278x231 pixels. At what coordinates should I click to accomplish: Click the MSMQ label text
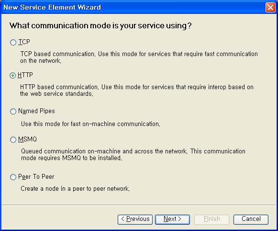point(27,139)
